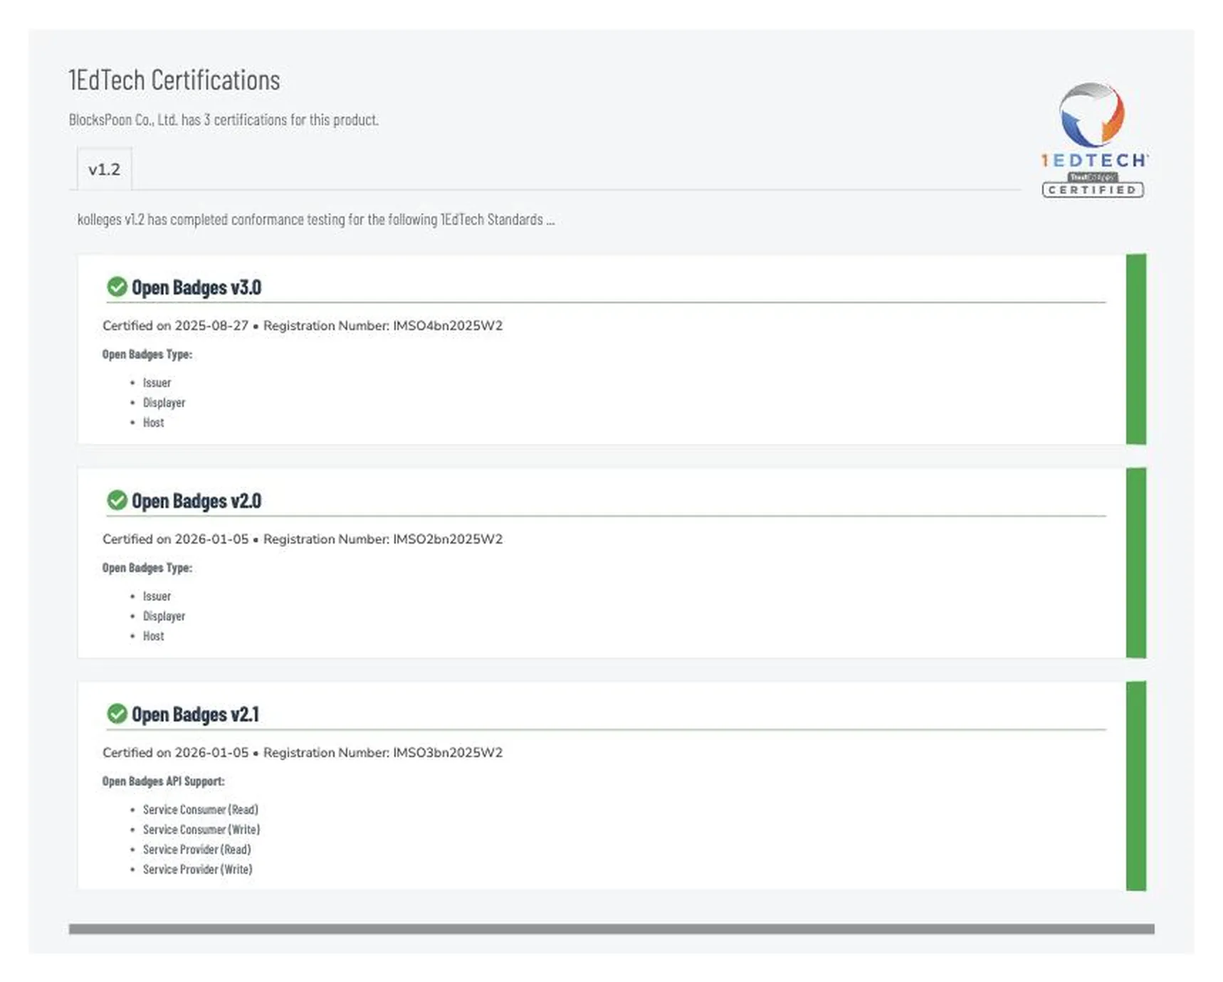Click green check icon beside Open Badges v2.0
This screenshot has width=1223, height=982.
[117, 500]
